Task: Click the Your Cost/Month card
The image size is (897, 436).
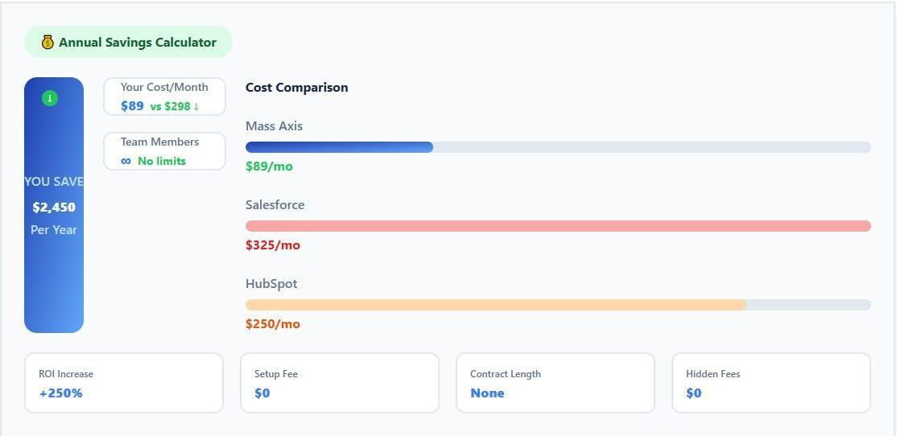Action: (164, 97)
